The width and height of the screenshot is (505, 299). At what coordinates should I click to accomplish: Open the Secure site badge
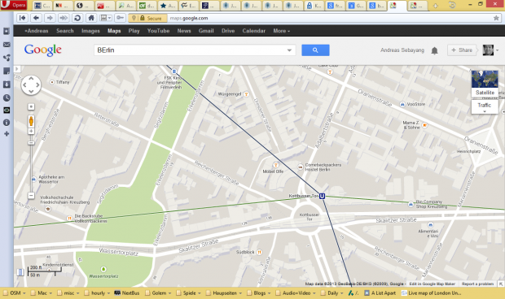click(147, 19)
